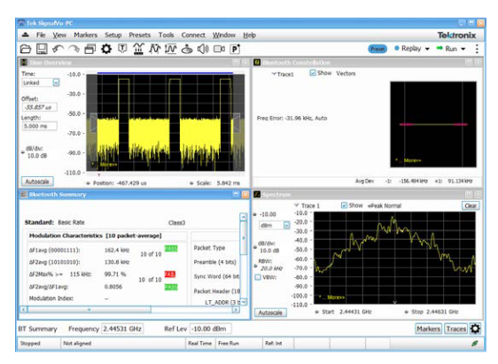This screenshot has height=364, width=498.
Task: Click the joystick-shaped toolbar icon
Action: click(x=187, y=49)
